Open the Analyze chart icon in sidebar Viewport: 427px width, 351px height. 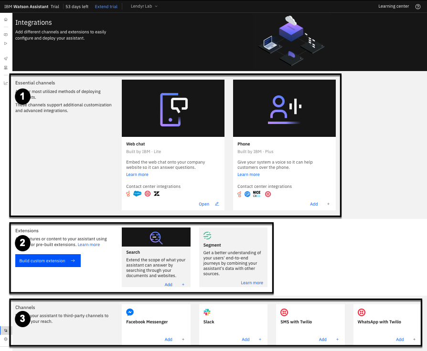6,83
